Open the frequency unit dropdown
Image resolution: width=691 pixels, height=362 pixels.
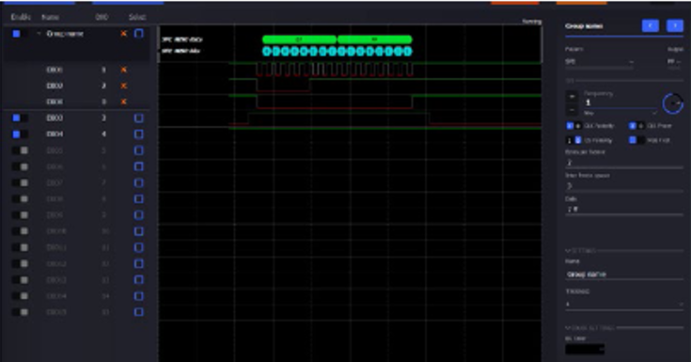(x=620, y=113)
